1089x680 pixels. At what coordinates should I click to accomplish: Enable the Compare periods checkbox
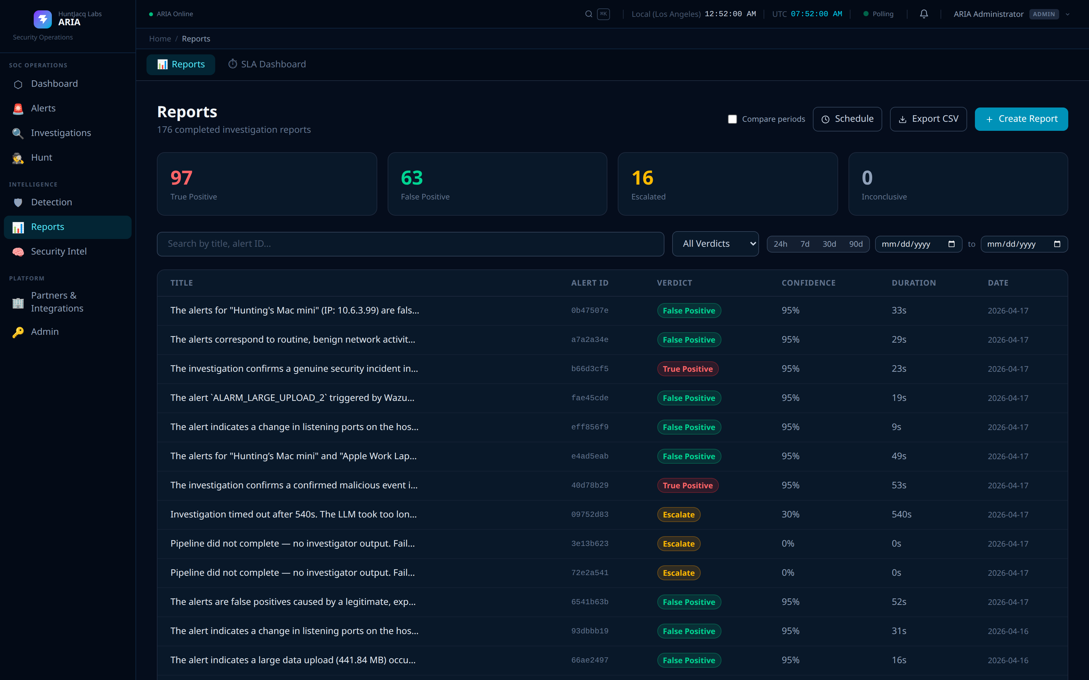pyautogui.click(x=732, y=119)
